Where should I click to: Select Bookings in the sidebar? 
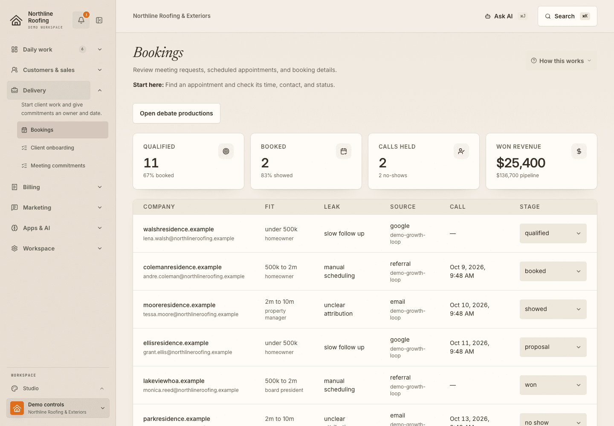point(63,130)
